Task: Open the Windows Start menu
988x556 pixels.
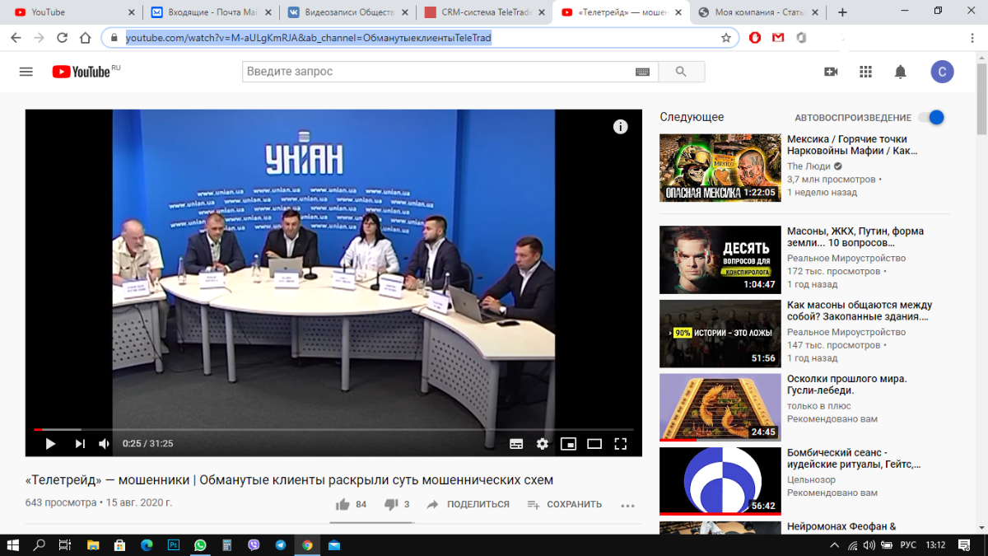Action: click(13, 545)
